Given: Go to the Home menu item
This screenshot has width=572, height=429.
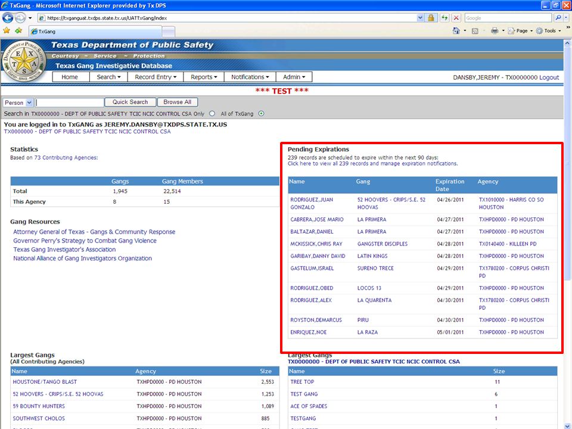Looking at the screenshot, I should tap(70, 77).
